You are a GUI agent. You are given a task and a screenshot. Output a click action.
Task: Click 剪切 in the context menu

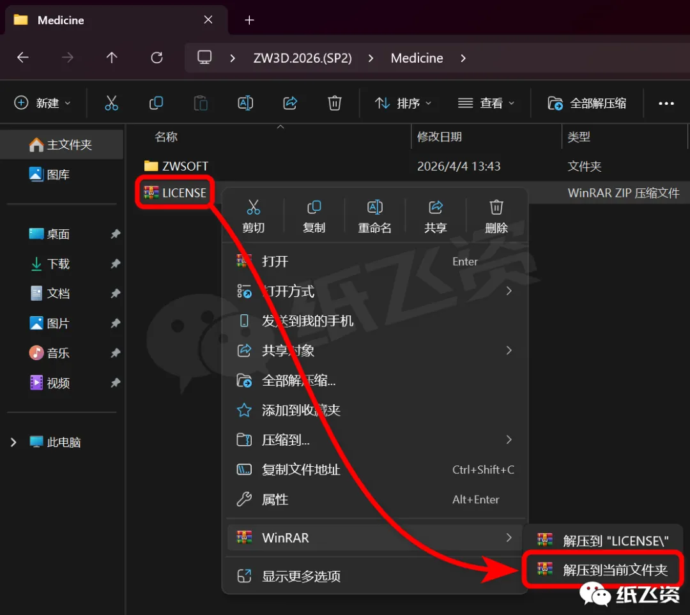click(x=254, y=216)
